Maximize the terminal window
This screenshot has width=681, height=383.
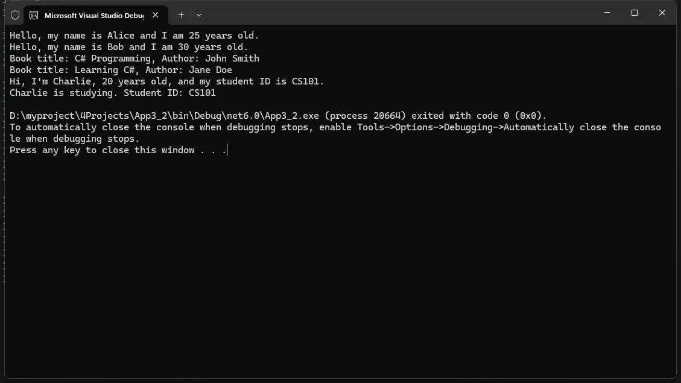tap(635, 13)
